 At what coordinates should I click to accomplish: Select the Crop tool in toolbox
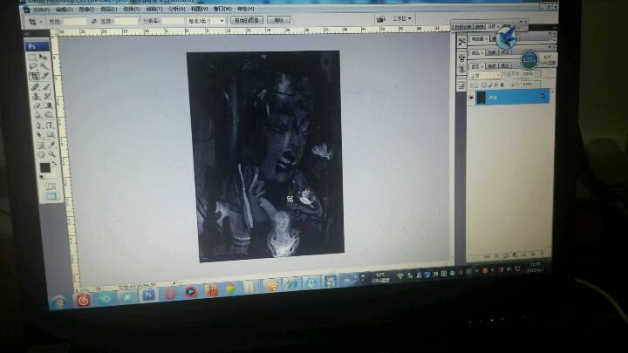(34, 77)
